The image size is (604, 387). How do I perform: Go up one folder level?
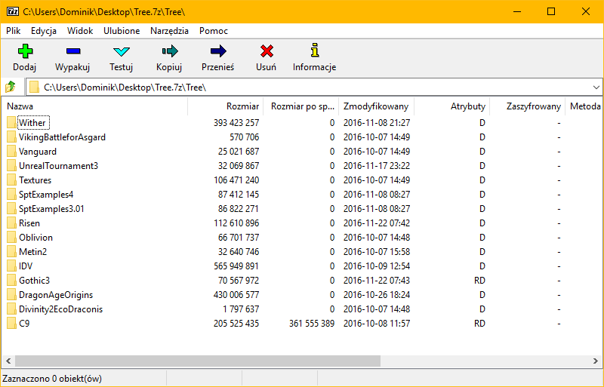click(11, 87)
